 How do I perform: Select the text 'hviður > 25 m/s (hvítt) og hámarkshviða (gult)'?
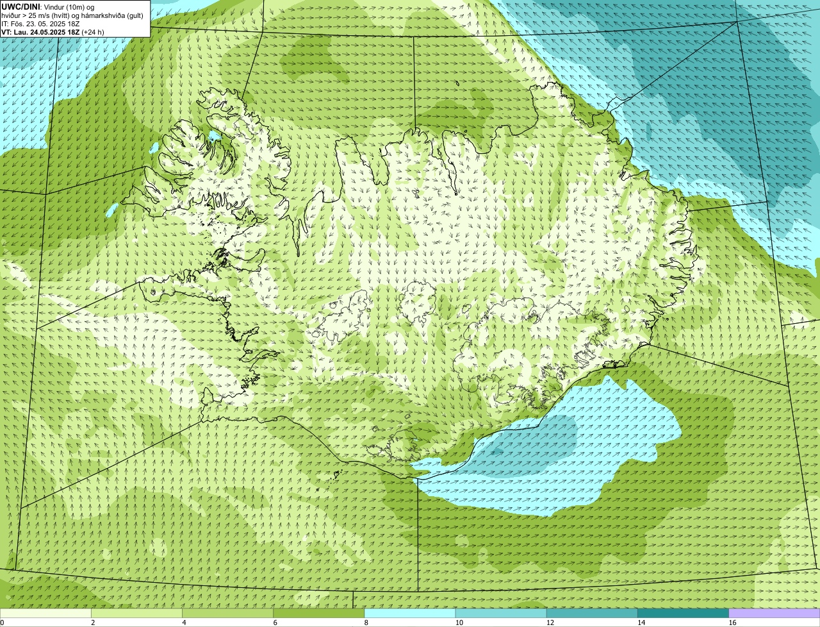click(72, 15)
